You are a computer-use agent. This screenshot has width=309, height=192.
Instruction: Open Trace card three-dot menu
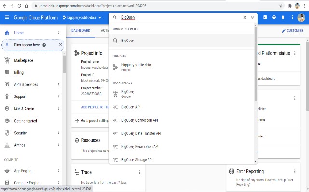tap(140, 172)
